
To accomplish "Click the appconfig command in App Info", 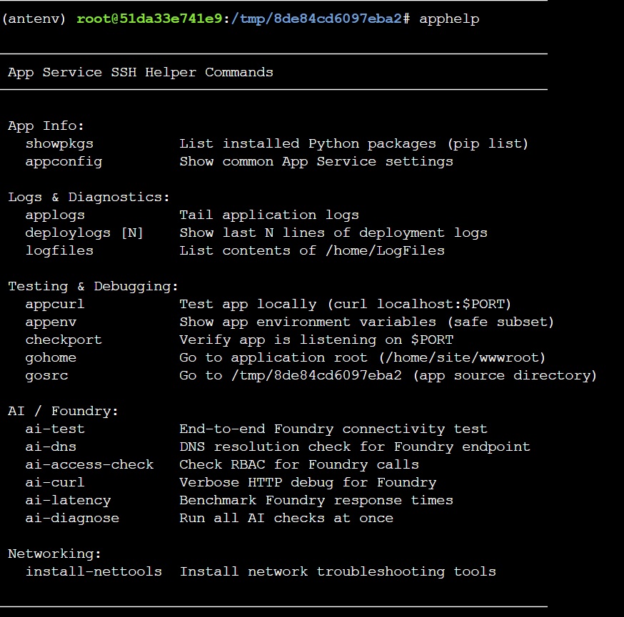I will point(64,162).
